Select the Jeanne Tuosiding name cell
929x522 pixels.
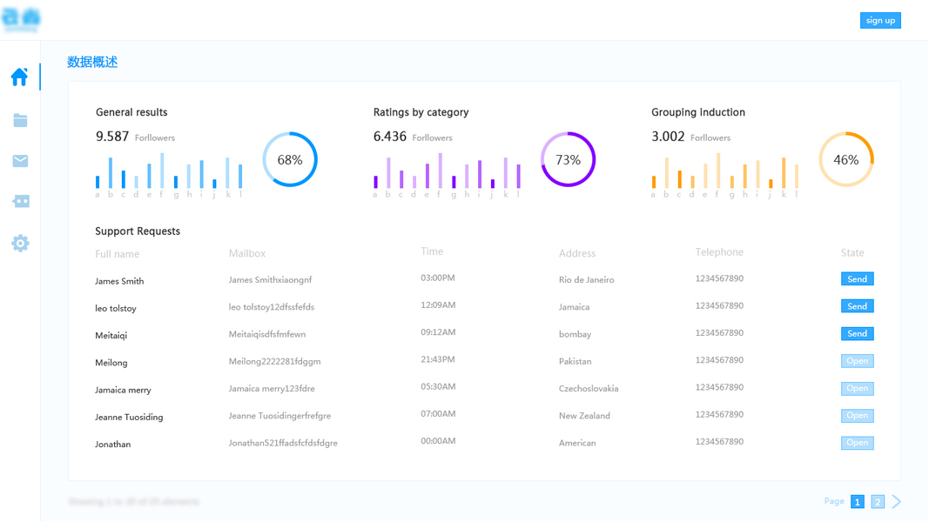point(129,418)
